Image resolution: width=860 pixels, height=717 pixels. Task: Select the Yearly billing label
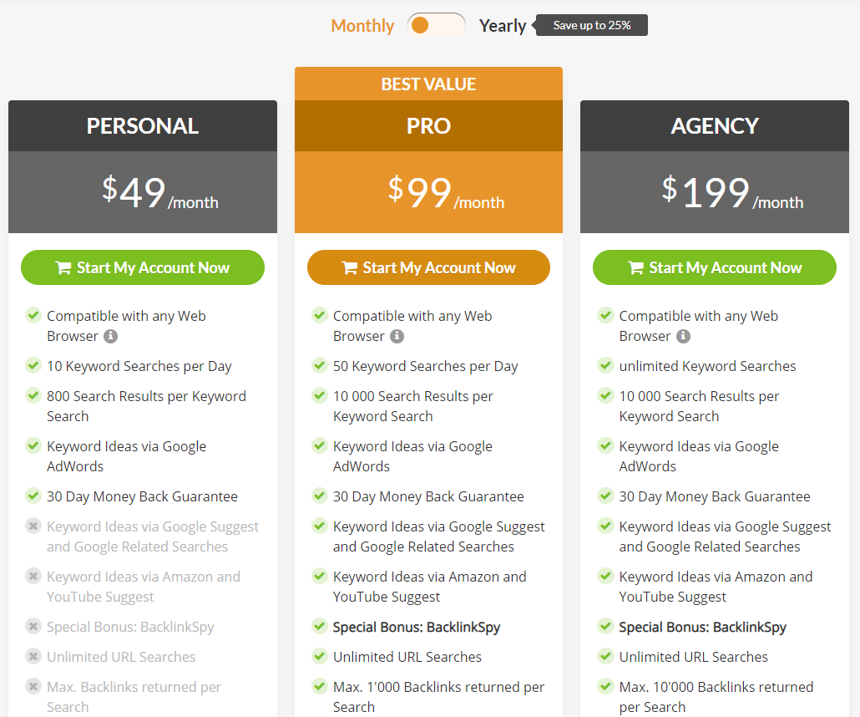click(503, 26)
